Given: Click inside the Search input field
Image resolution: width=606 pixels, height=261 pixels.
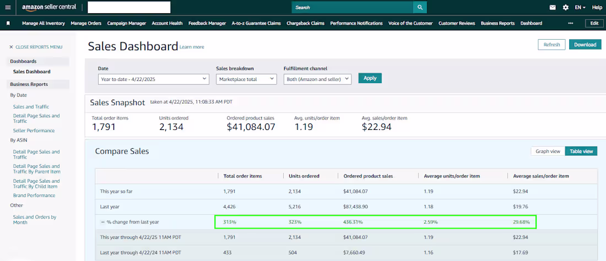Looking at the screenshot, I should pyautogui.click(x=353, y=7).
